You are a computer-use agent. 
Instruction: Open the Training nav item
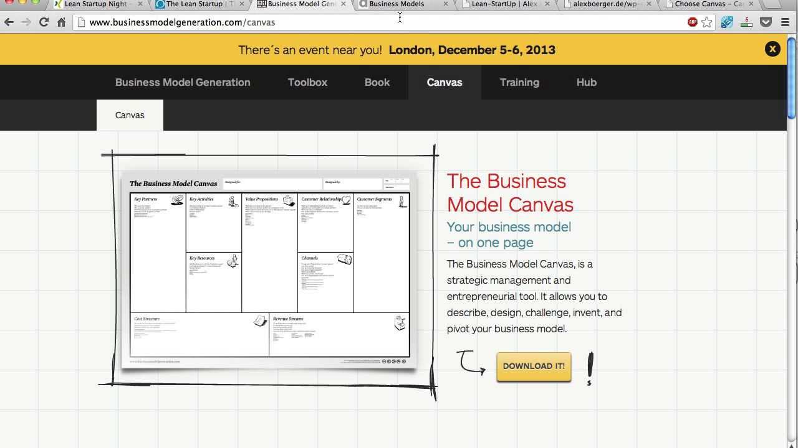[519, 82]
